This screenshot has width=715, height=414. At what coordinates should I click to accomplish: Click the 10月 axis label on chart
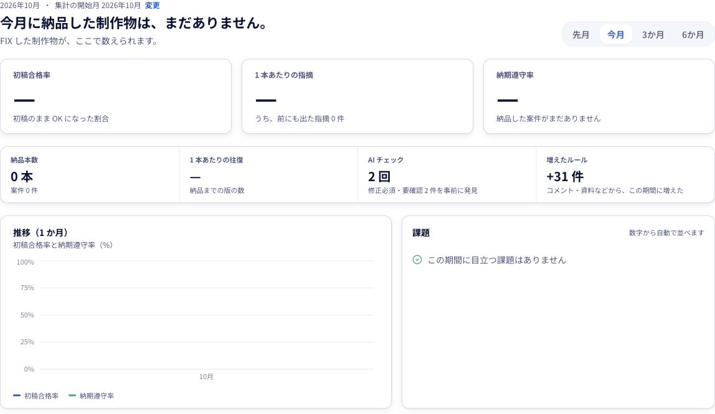pyautogui.click(x=206, y=377)
